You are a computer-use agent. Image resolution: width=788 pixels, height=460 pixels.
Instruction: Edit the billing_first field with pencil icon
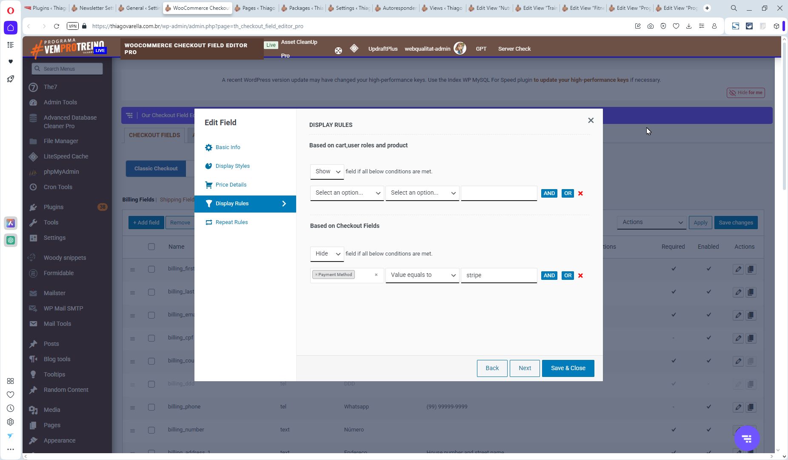738,269
